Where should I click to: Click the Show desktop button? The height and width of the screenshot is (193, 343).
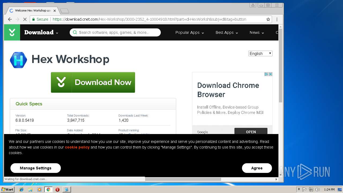pyautogui.click(x=340, y=190)
